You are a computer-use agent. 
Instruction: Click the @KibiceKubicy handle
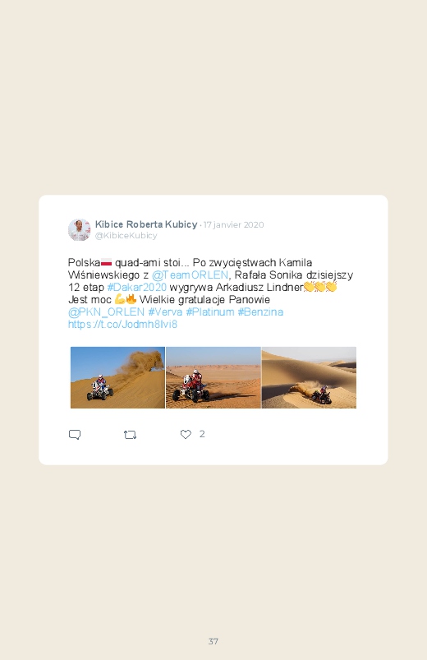pos(126,236)
